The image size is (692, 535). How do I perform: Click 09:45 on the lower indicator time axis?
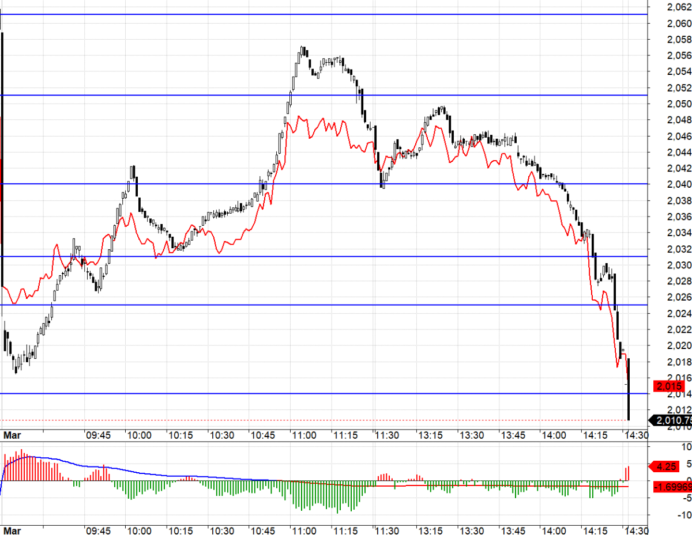tap(98, 529)
